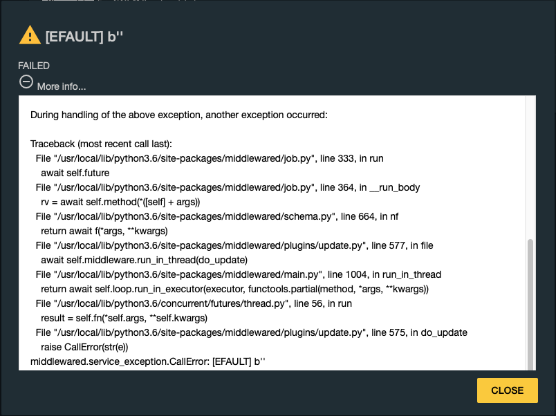Click the thread.py line 56 traceback entry
The width and height of the screenshot is (556, 416).
point(193,303)
